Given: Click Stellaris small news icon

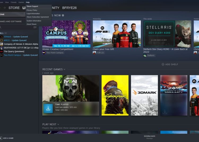Looking at the screenshot, I should 145,55.
